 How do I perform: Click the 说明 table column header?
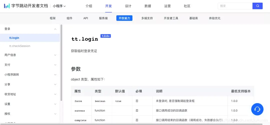click(x=159, y=91)
